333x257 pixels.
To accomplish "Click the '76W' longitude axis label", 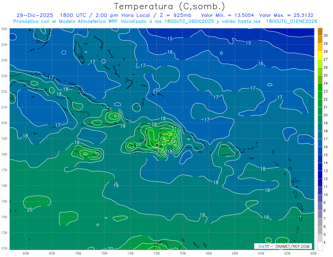I will [x=104, y=253].
